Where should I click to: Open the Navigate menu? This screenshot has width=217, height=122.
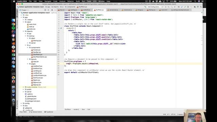(x=48, y=1)
